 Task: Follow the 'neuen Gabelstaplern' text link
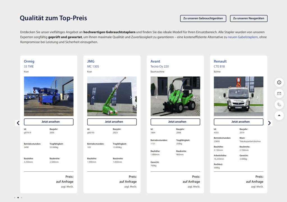pos(243,37)
